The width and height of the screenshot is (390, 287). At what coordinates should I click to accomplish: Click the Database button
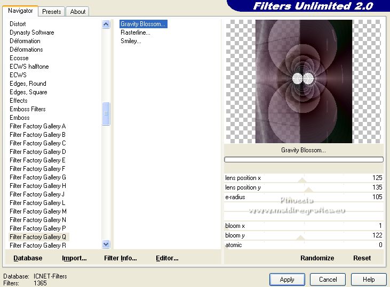tap(28, 258)
